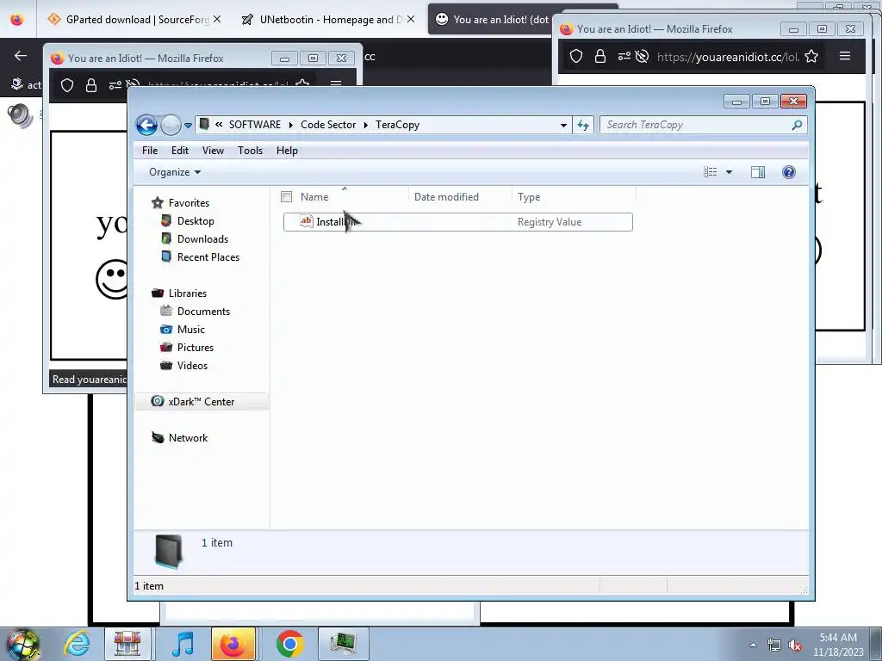Click the speaker icon in the main browser
The height and width of the screenshot is (661, 882).
pyautogui.click(x=21, y=115)
